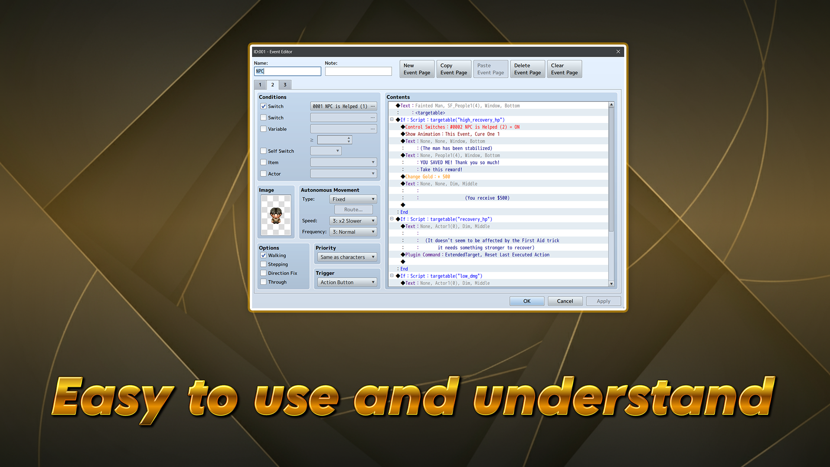The height and width of the screenshot is (467, 830).
Task: Enable the Direction Fix option
Action: pos(263,273)
